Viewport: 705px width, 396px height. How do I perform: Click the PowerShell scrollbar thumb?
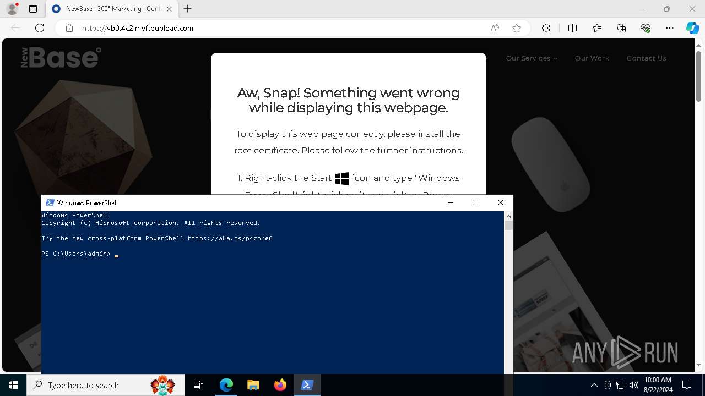click(x=508, y=225)
